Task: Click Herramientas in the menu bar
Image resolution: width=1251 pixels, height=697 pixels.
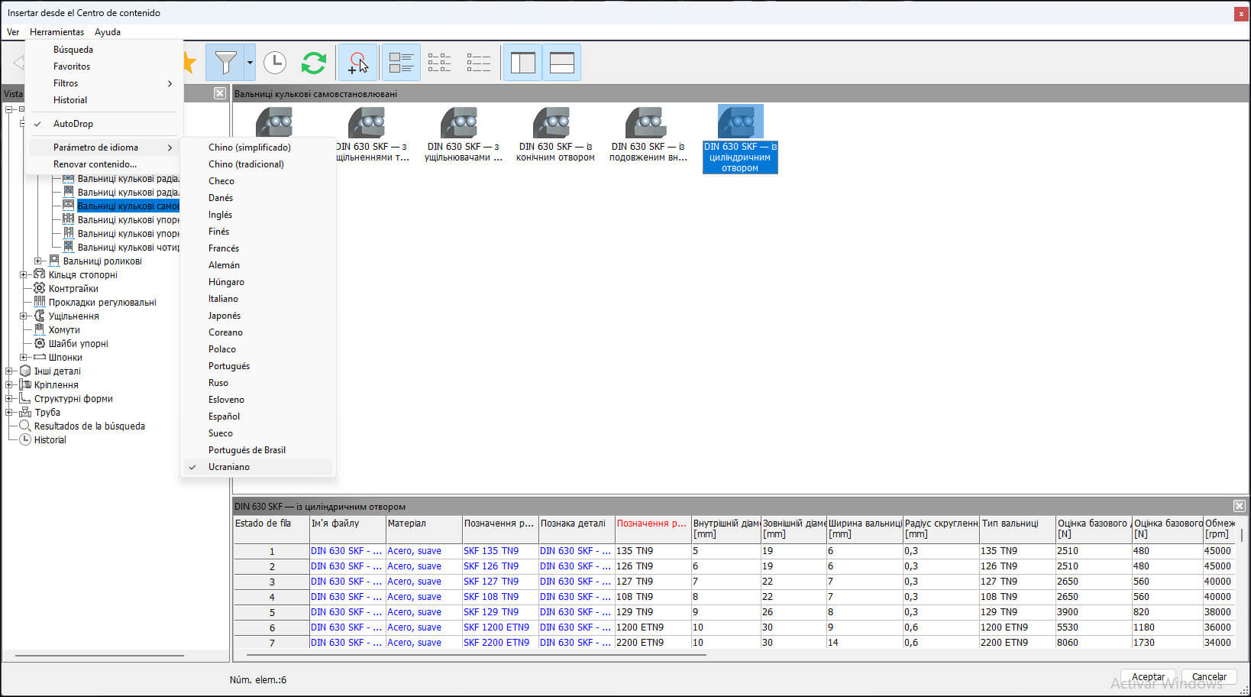Action: (57, 32)
